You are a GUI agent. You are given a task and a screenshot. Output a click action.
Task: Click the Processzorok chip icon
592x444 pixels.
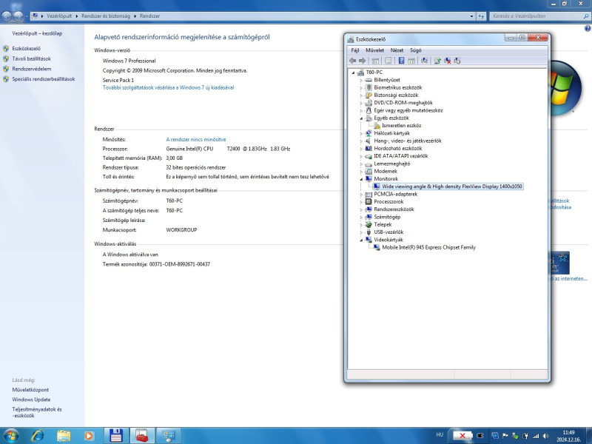point(369,201)
